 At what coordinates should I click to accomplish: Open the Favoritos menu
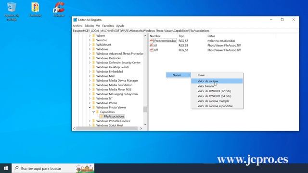(108, 25)
